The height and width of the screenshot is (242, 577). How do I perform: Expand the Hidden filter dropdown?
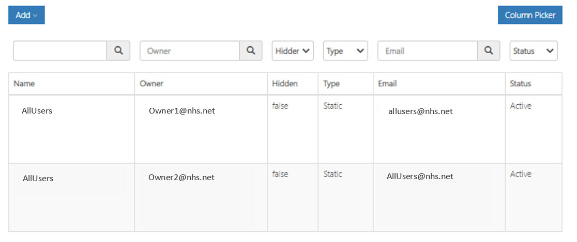click(x=293, y=51)
